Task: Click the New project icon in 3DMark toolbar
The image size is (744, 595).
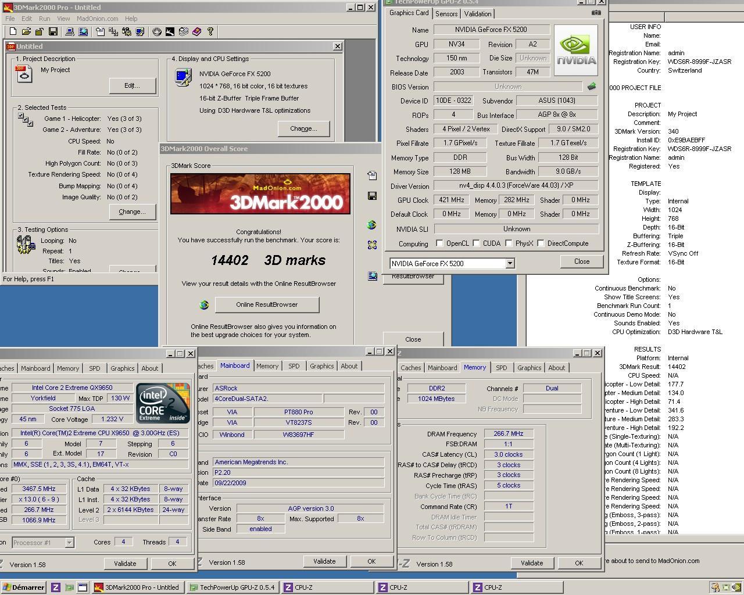Action: tap(13, 31)
